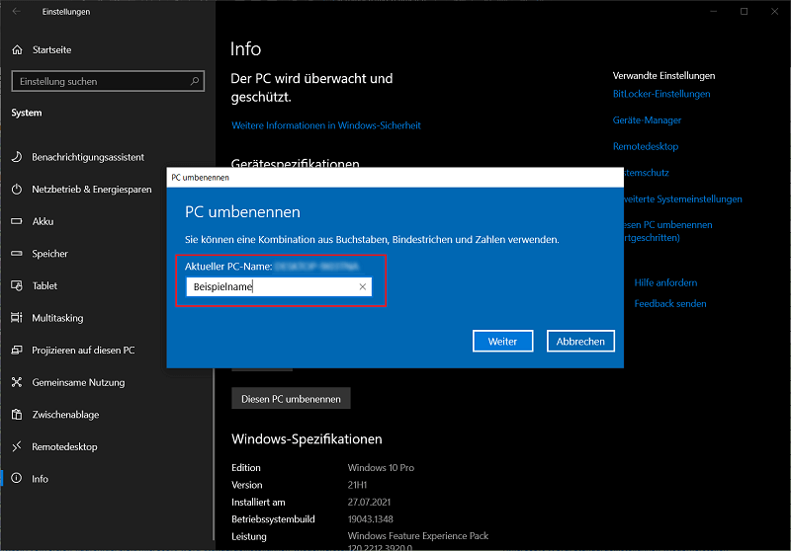Select the Netzbetrieb & Energiesparen power icon

coord(17,190)
